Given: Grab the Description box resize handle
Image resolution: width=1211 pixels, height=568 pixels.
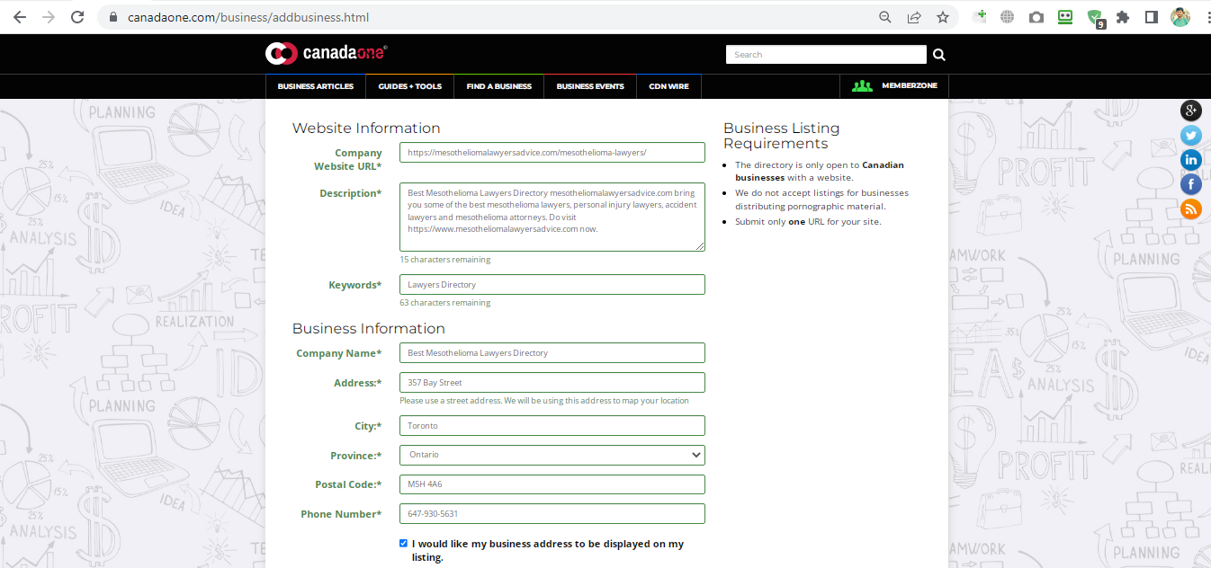Looking at the screenshot, I should [699, 245].
